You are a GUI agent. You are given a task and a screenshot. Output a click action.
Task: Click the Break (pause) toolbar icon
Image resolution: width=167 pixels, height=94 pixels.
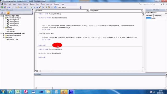(x=34, y=7)
